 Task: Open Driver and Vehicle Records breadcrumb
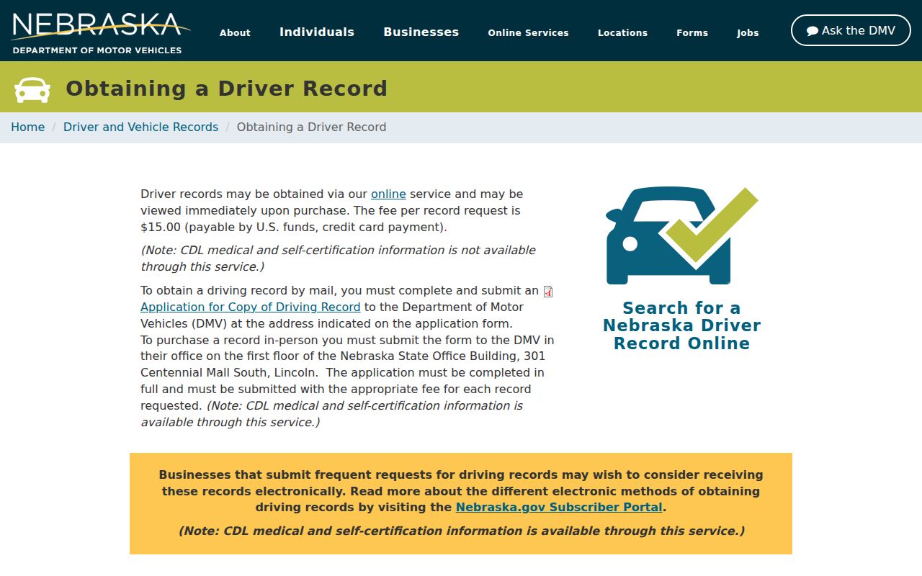coord(140,127)
